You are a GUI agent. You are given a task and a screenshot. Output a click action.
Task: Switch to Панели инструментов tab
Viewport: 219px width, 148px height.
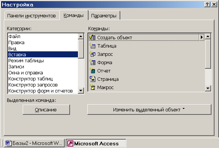pos(31,15)
